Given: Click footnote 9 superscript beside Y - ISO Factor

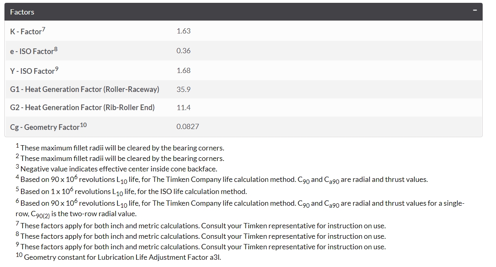Looking at the screenshot, I should click(x=57, y=69).
